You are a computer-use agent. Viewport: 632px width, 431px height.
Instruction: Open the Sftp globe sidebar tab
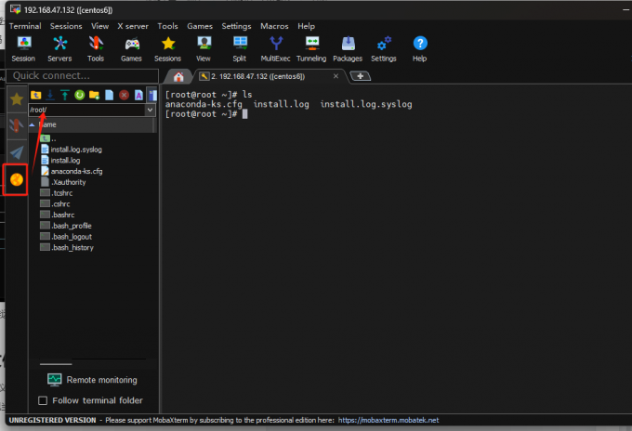click(x=17, y=179)
